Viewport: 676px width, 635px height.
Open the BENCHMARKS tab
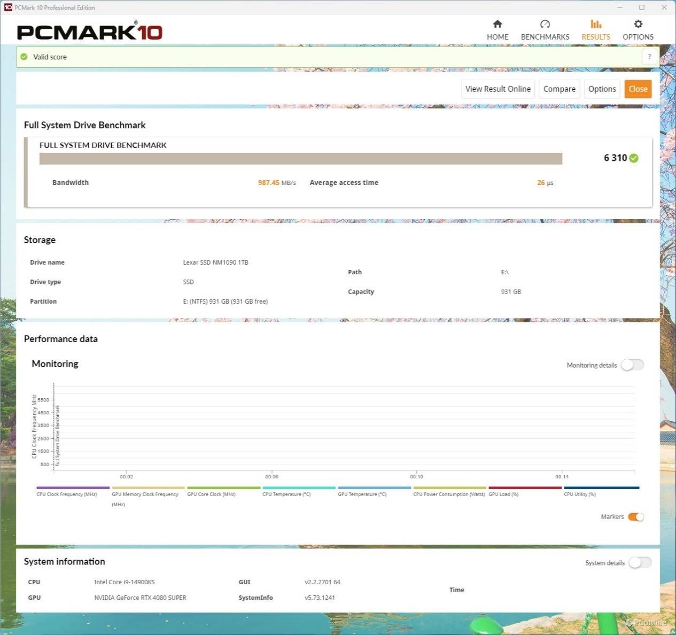click(x=545, y=30)
